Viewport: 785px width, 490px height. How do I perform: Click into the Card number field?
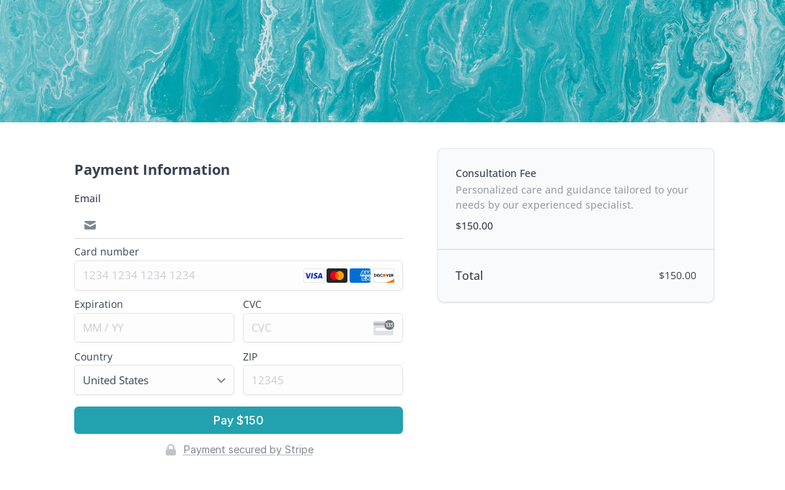click(x=191, y=276)
